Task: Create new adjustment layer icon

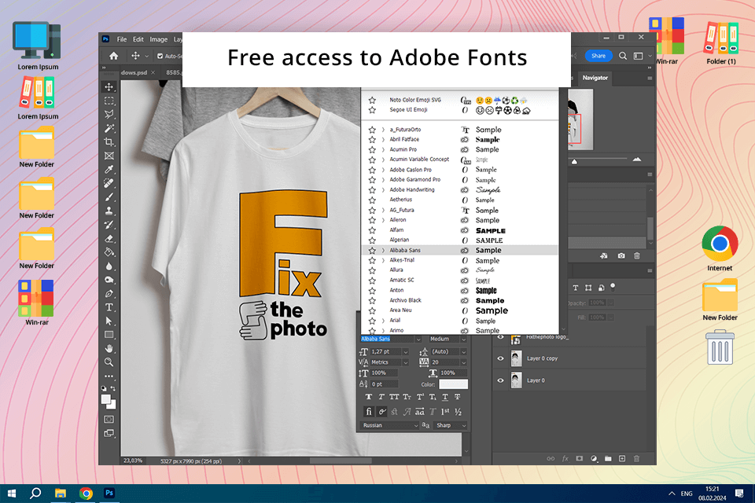Action: (595, 459)
